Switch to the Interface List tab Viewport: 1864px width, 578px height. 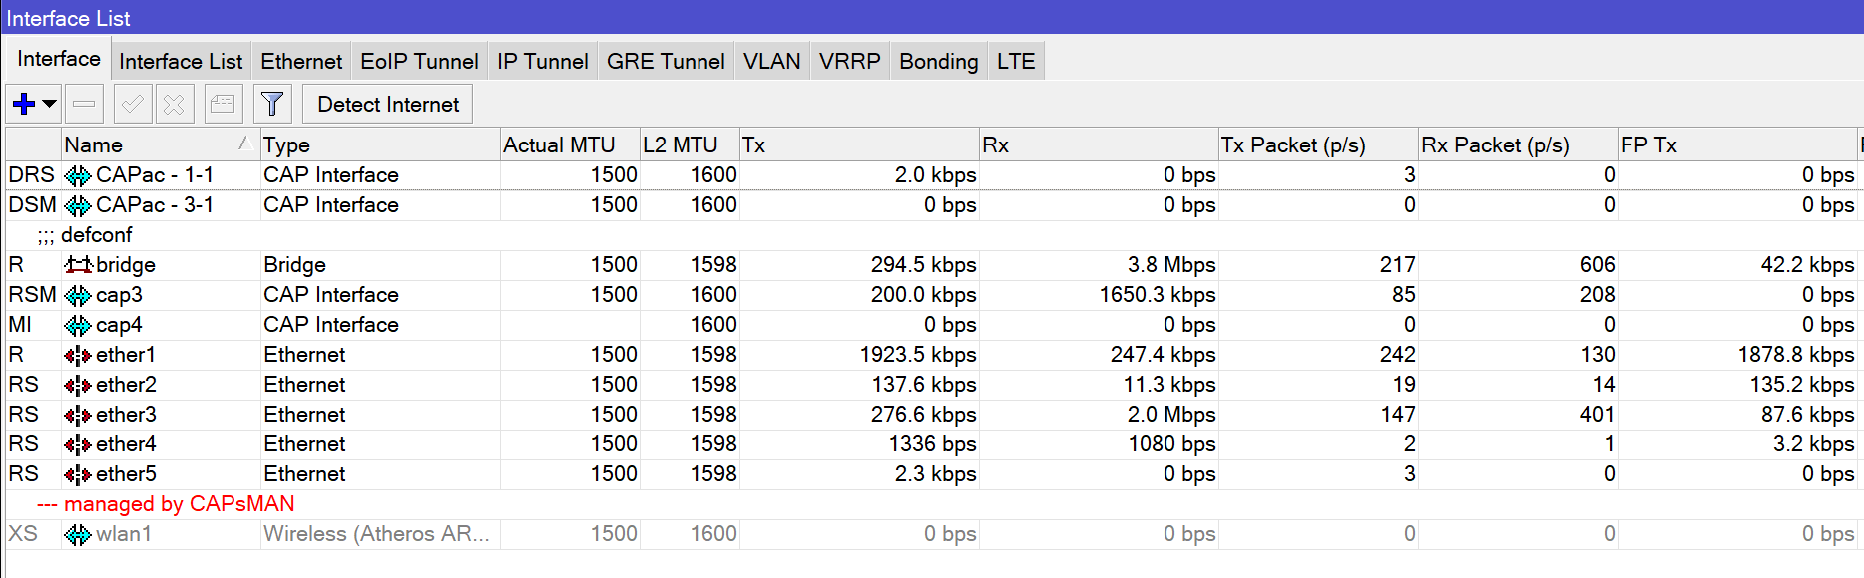180,61
